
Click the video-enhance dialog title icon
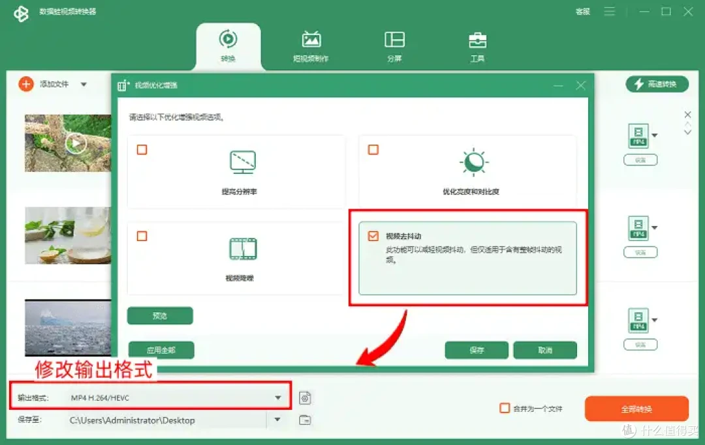pos(123,85)
